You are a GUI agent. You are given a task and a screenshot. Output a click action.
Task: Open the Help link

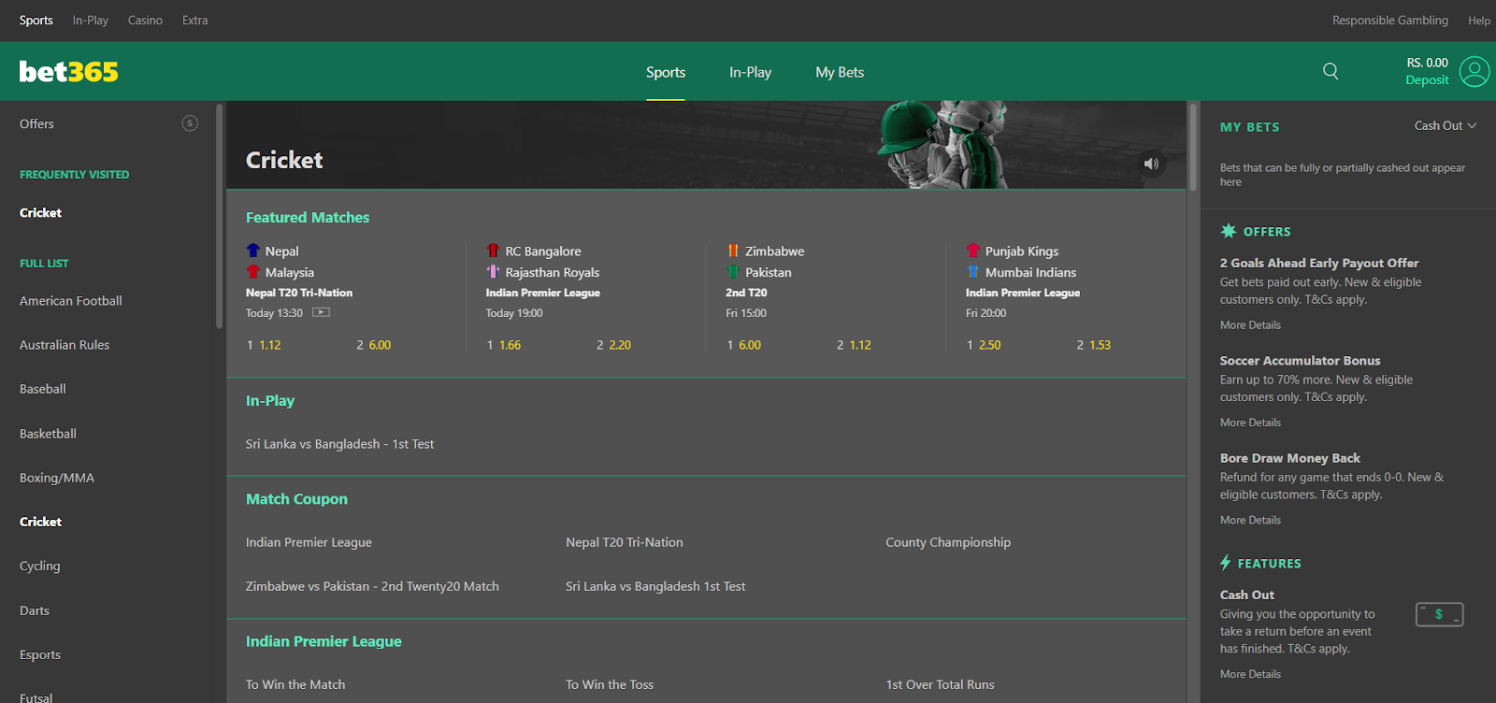pyautogui.click(x=1479, y=21)
